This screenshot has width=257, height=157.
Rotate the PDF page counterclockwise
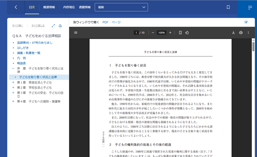coord(187,33)
